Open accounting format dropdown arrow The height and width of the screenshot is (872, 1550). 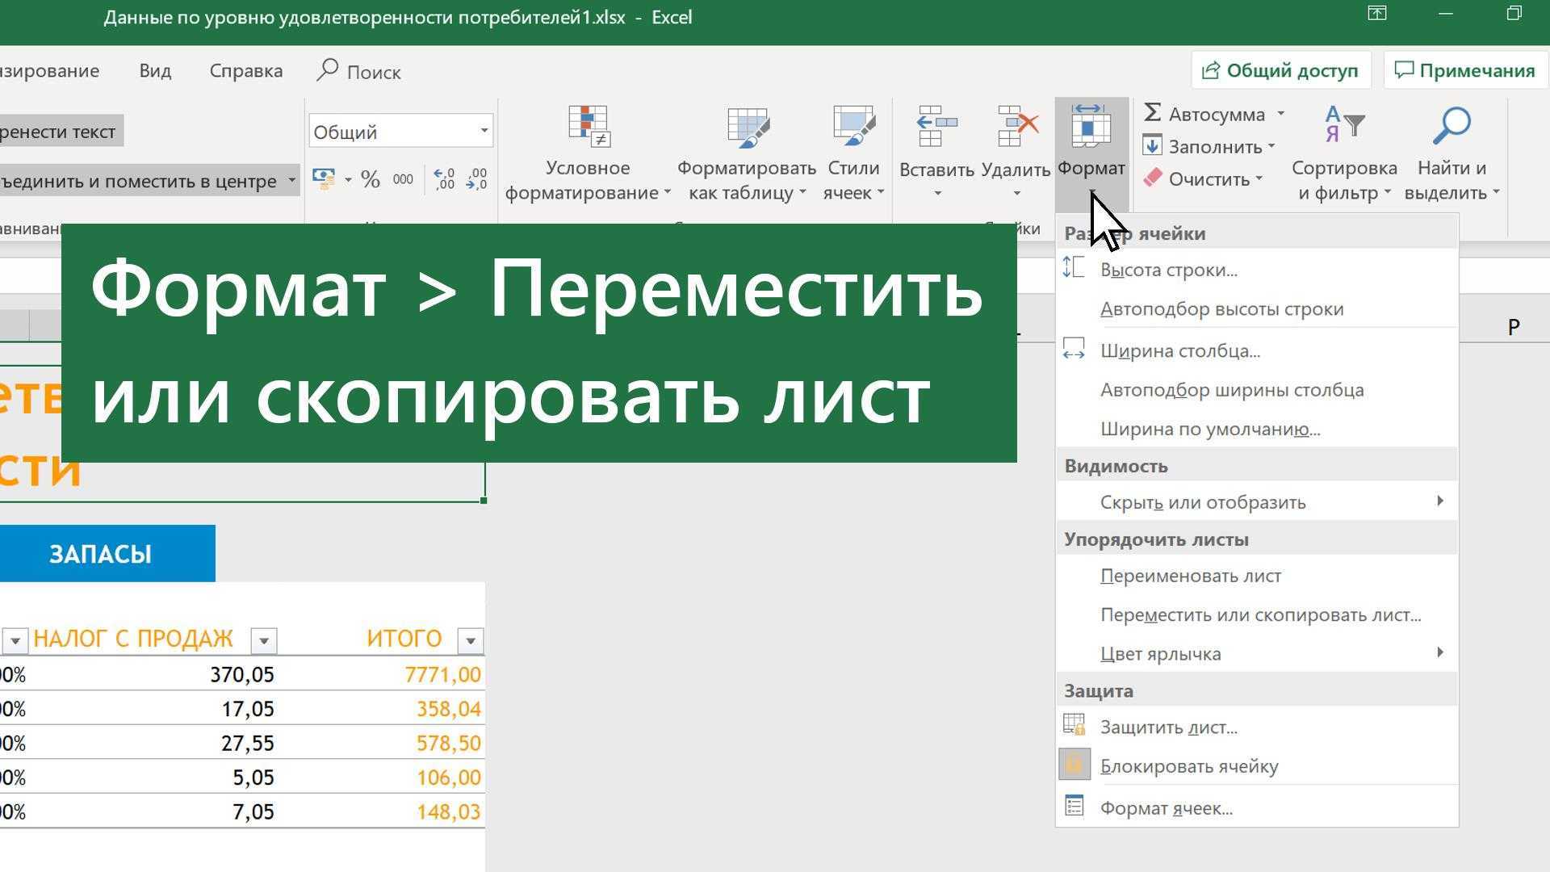tap(348, 179)
